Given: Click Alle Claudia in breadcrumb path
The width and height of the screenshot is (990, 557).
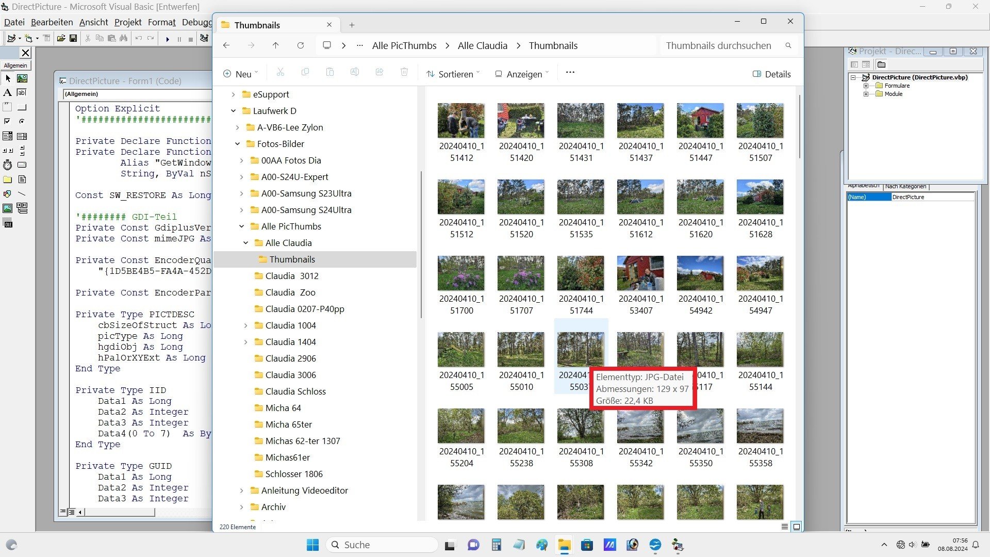Looking at the screenshot, I should [x=482, y=45].
